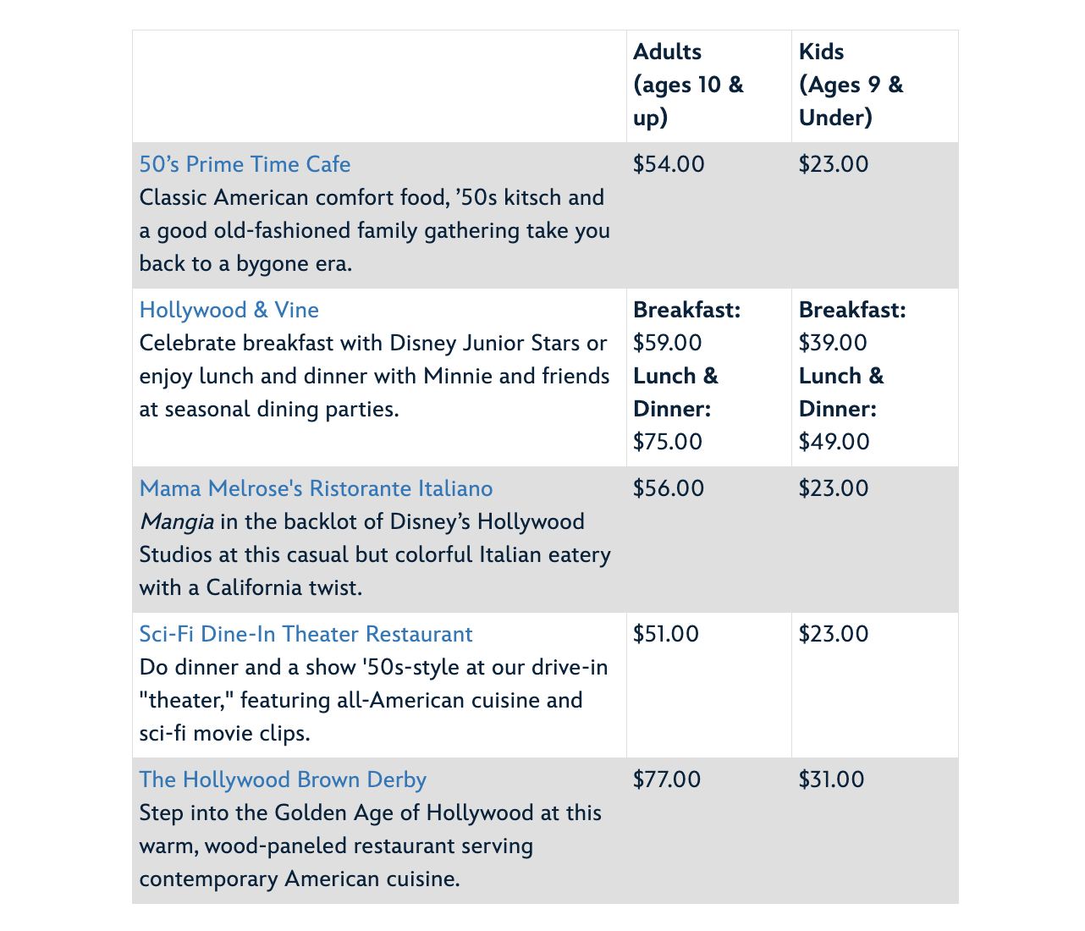Click the $75.00 adult lunch & dinner price
Viewport: 1085px width, 931px height.
[668, 442]
